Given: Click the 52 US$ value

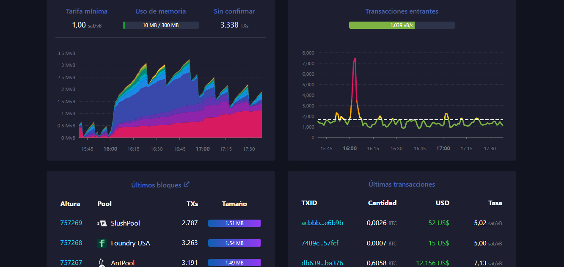Looking at the screenshot, I should 439,223.
